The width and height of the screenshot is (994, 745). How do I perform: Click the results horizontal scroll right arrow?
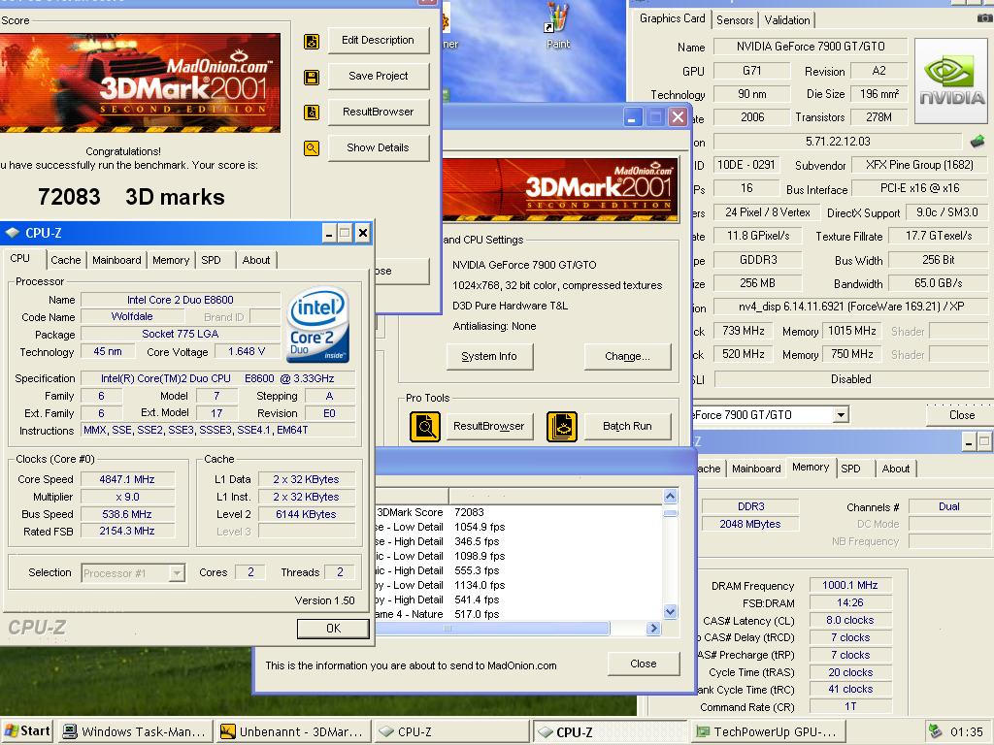(653, 629)
